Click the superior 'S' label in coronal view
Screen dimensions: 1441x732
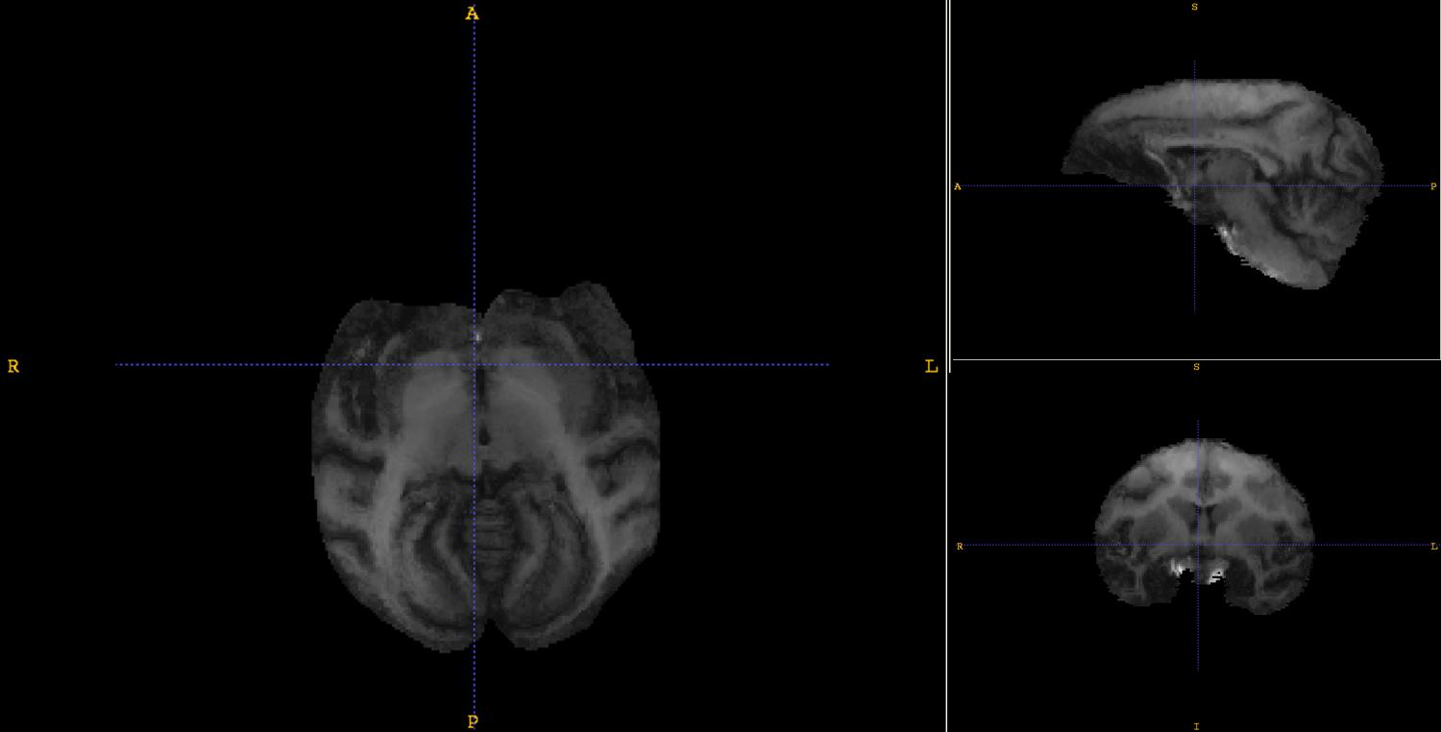point(1196,367)
